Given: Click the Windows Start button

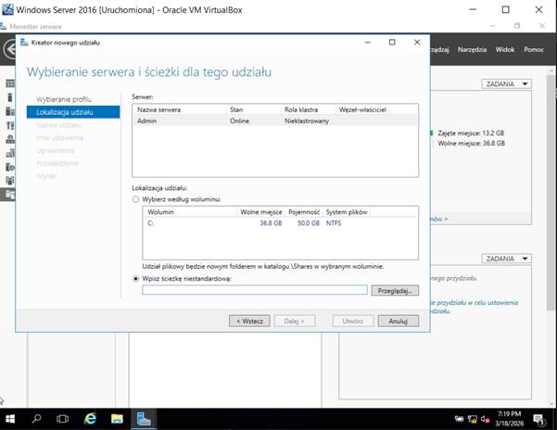Looking at the screenshot, I should tap(11, 419).
